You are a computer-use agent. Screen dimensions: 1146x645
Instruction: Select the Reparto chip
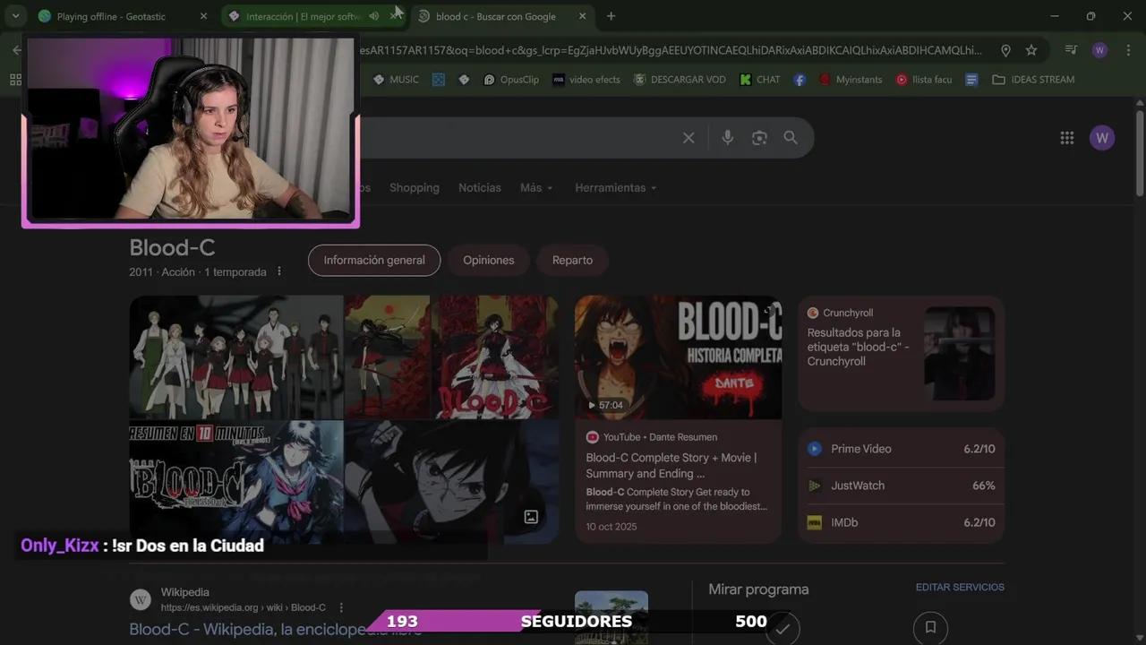572,260
